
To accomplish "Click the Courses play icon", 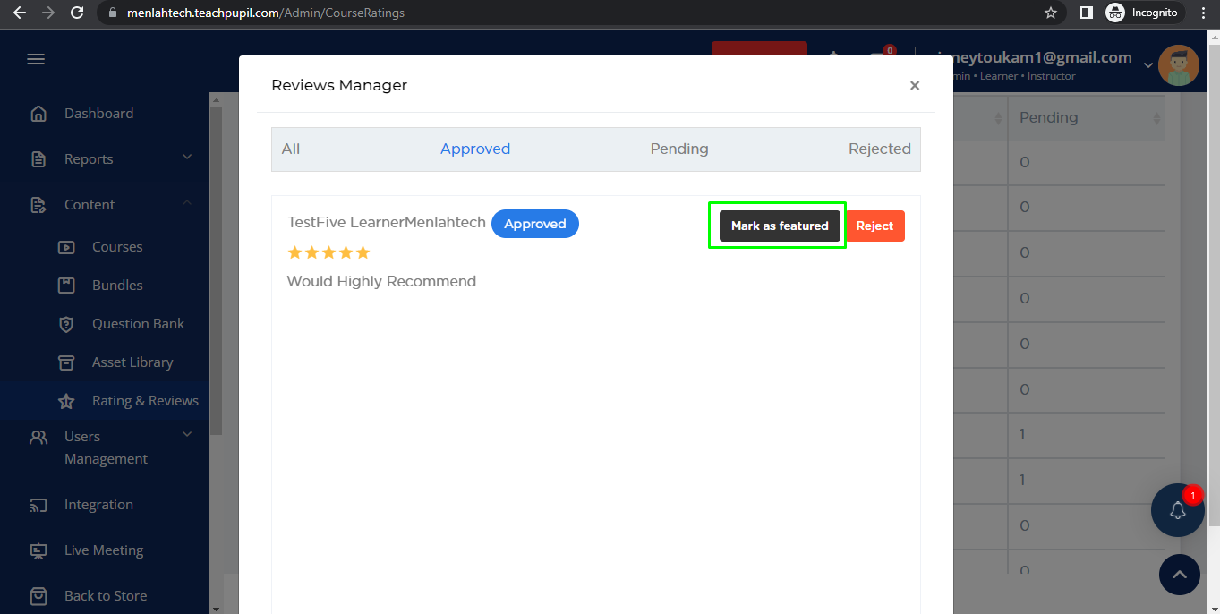I will (66, 247).
